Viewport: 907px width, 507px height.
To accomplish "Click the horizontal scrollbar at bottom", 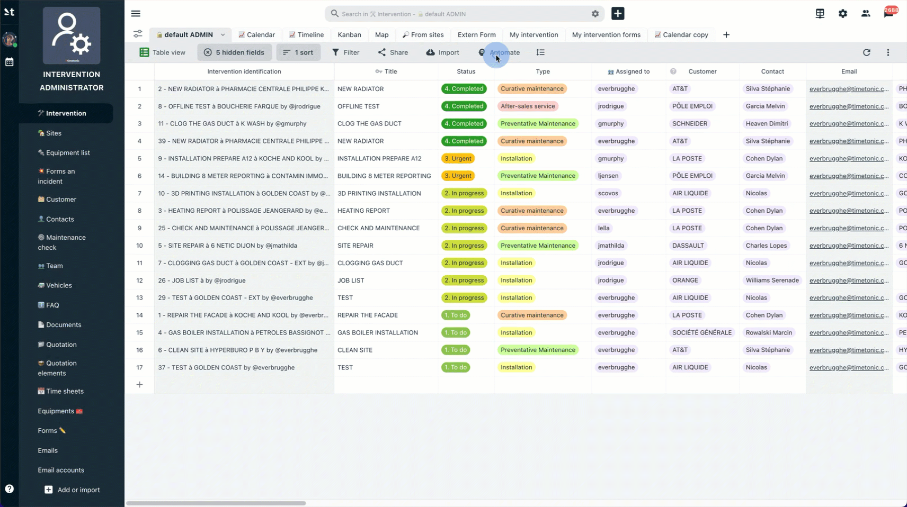I will (x=216, y=503).
